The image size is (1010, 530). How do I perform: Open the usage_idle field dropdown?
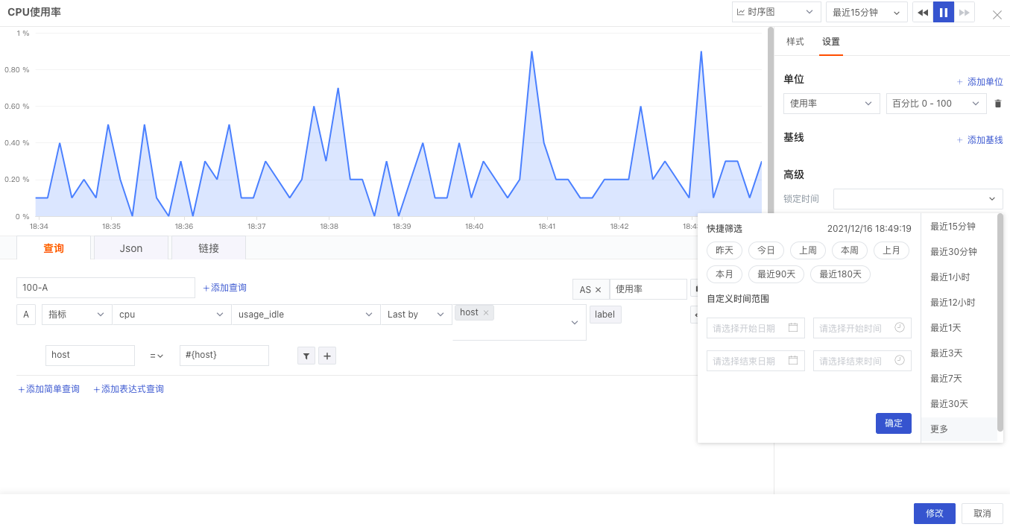point(306,315)
